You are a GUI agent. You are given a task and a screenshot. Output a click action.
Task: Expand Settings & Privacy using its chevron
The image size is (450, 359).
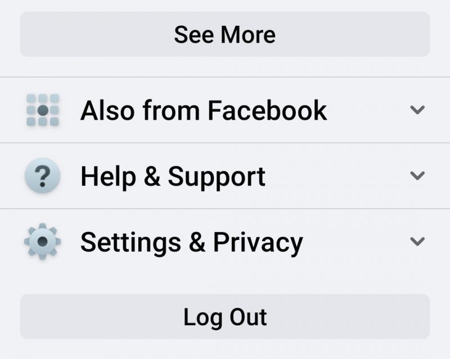coord(417,242)
